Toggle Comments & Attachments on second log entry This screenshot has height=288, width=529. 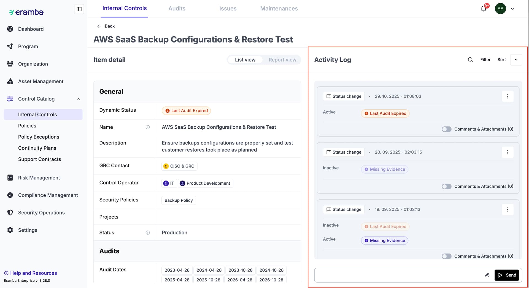pyautogui.click(x=446, y=187)
